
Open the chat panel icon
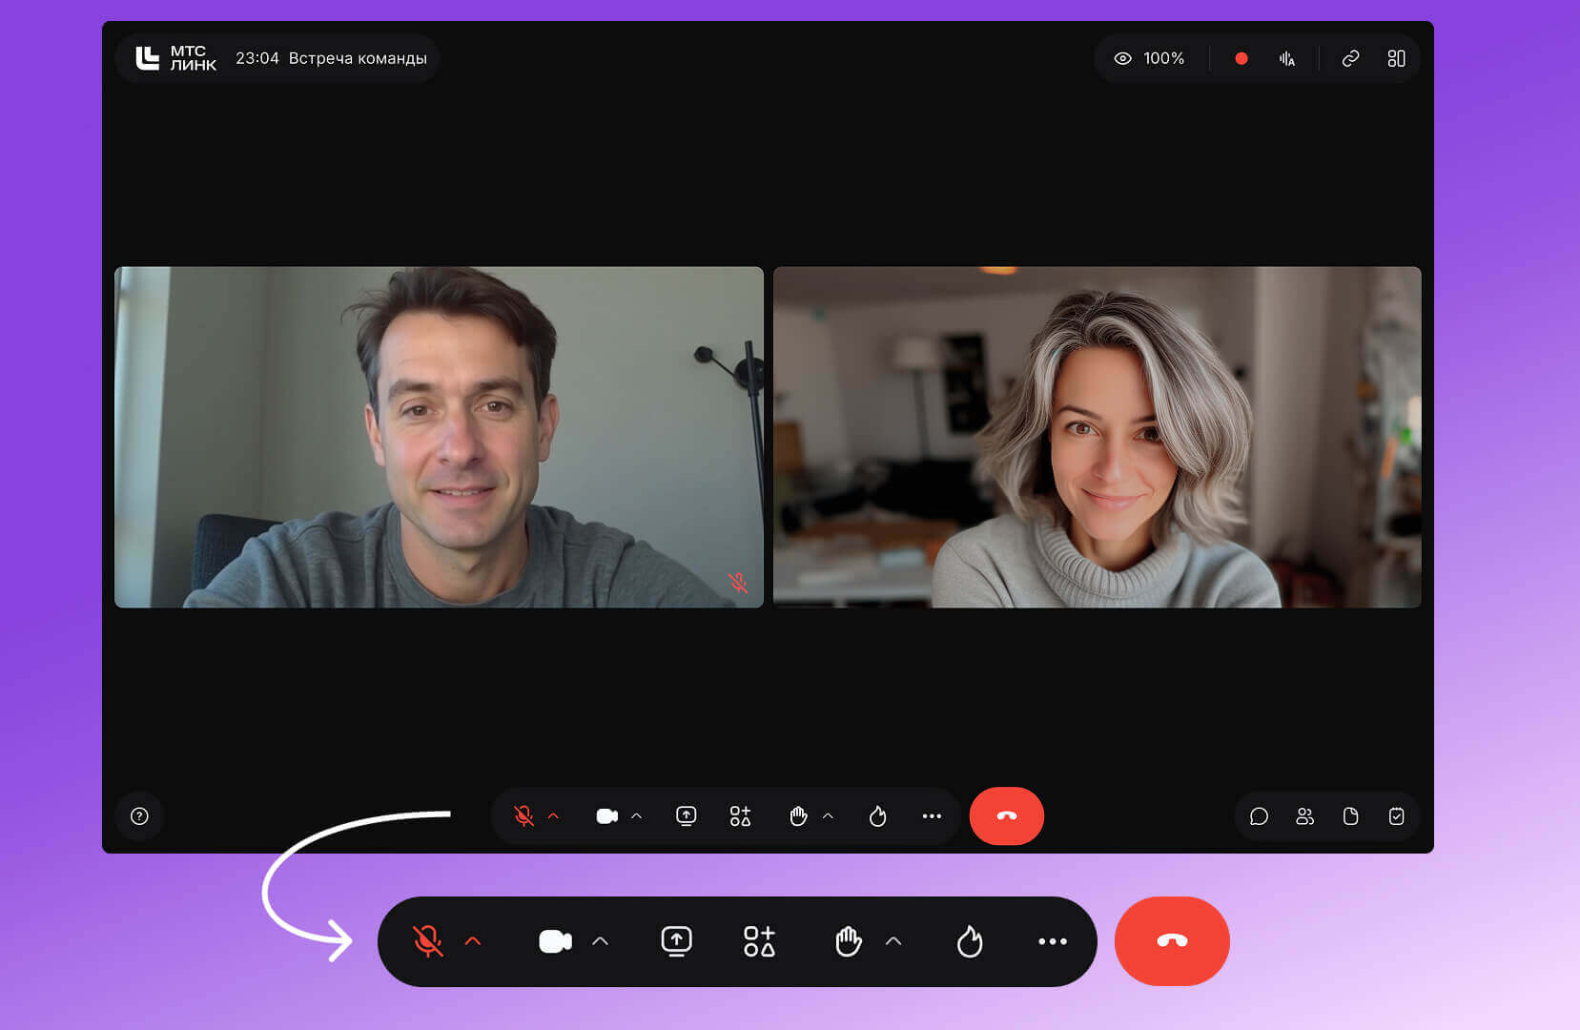[1259, 816]
